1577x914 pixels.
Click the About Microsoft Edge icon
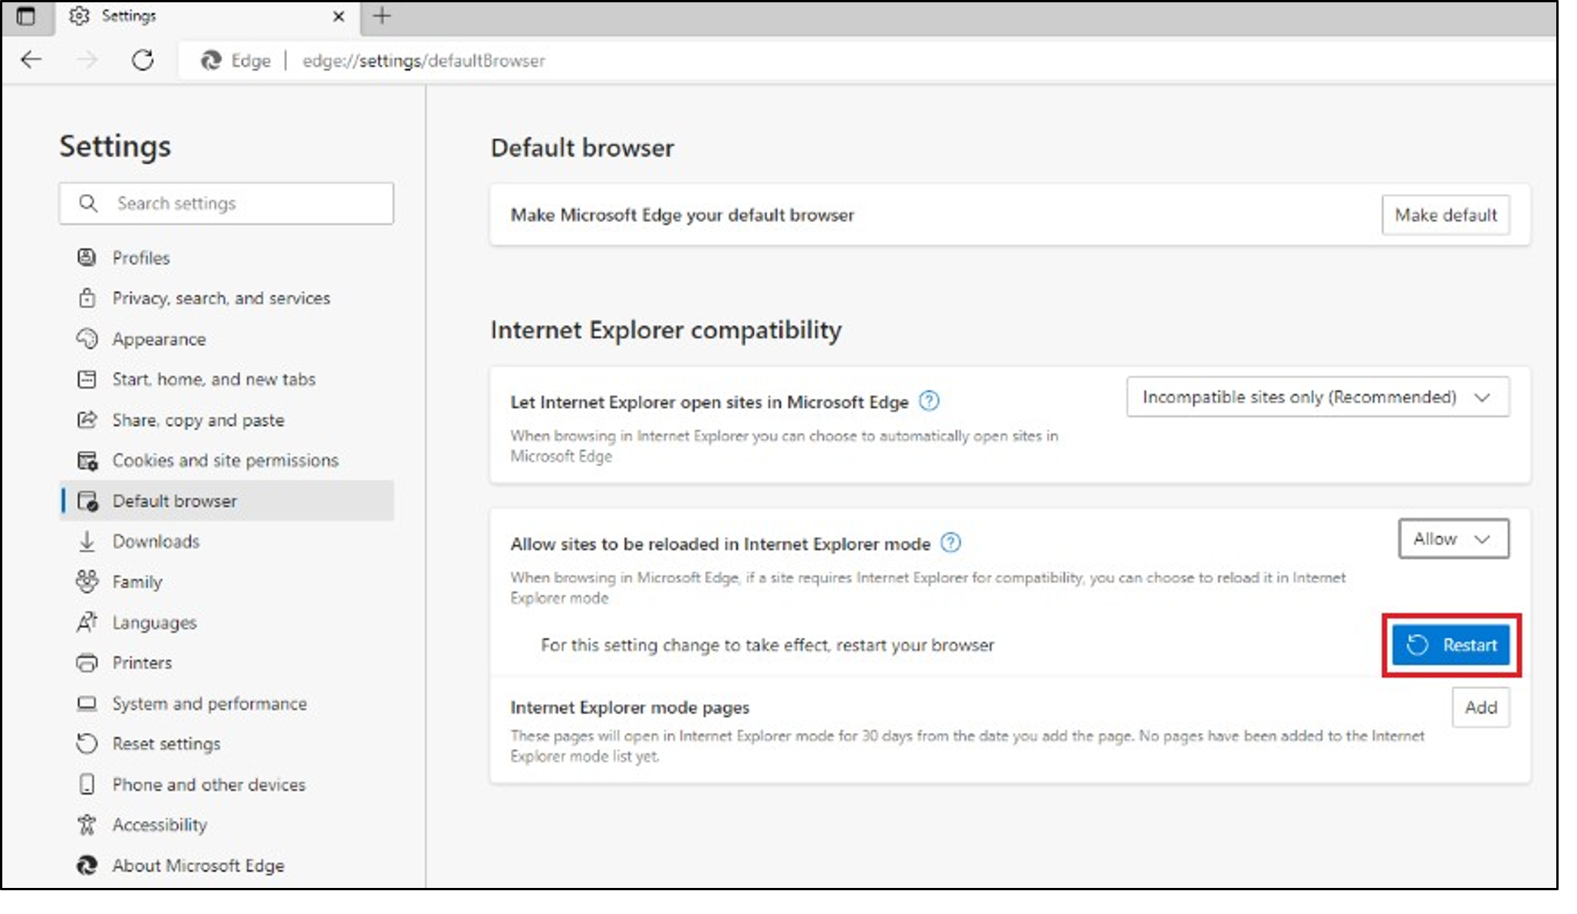tap(87, 865)
